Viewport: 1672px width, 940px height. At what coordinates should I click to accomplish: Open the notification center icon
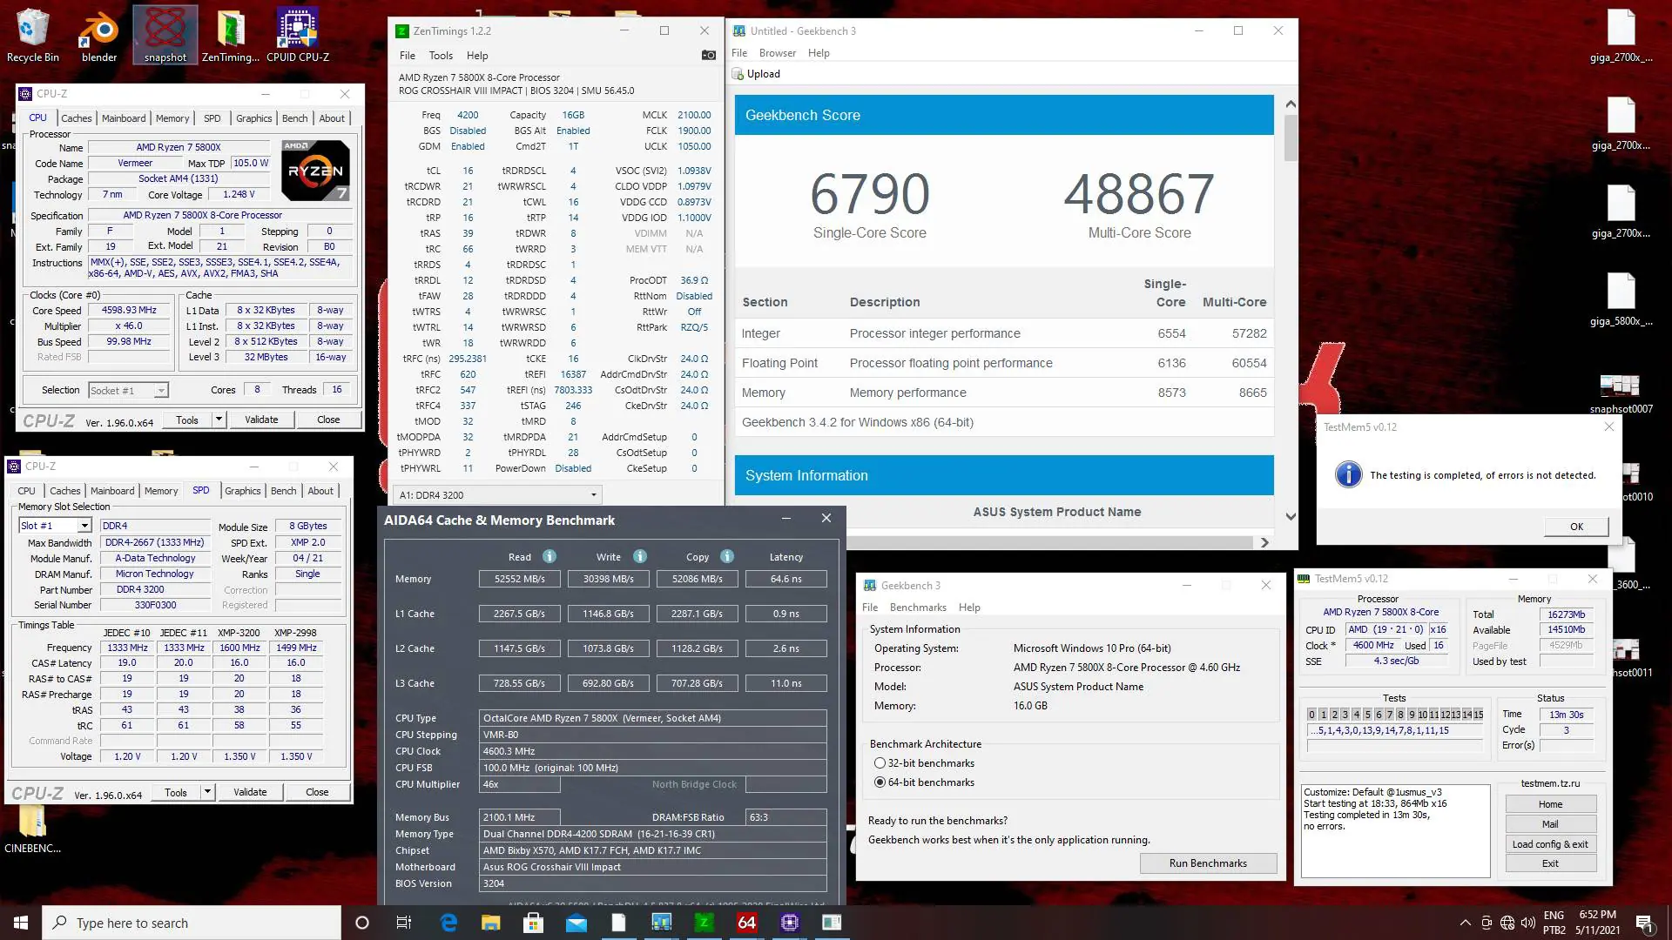[1644, 923]
